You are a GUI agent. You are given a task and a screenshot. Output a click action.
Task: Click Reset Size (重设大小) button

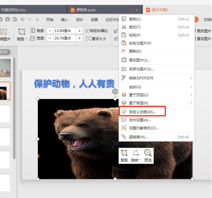tap(96, 39)
